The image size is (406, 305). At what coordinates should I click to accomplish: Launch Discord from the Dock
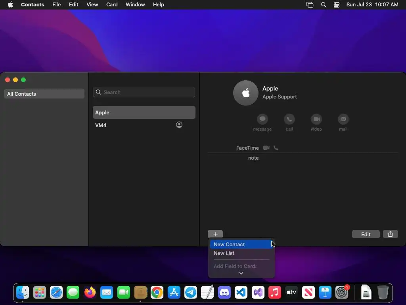click(224, 292)
